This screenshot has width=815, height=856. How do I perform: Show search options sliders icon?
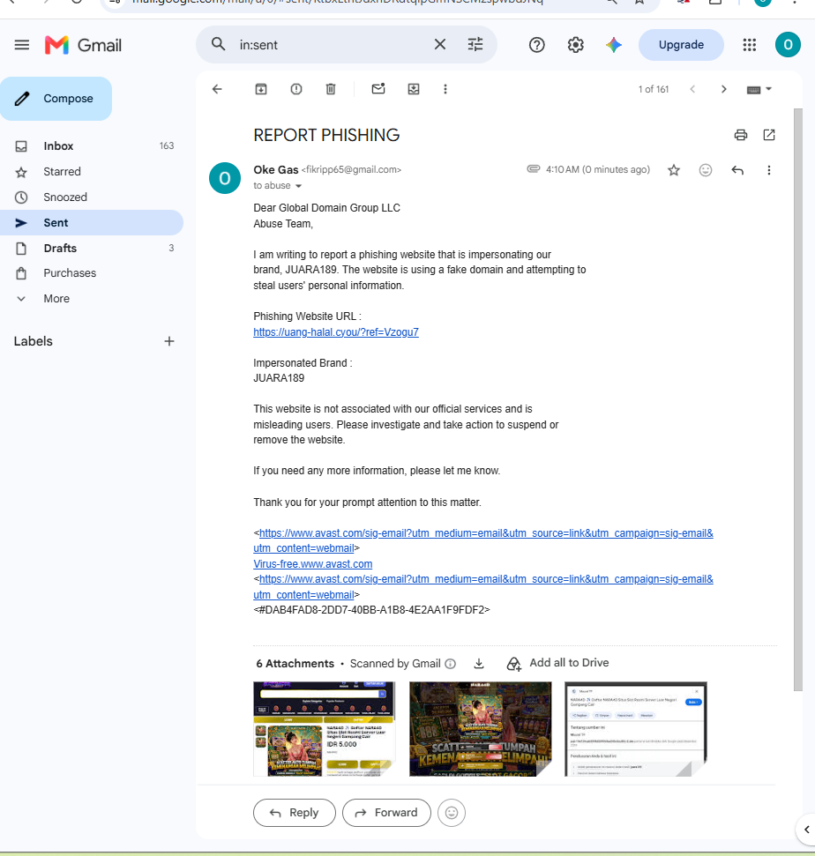click(x=475, y=44)
